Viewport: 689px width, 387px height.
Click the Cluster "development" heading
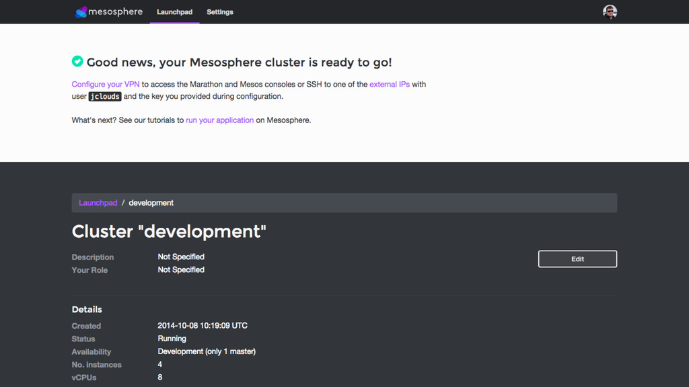(x=169, y=231)
